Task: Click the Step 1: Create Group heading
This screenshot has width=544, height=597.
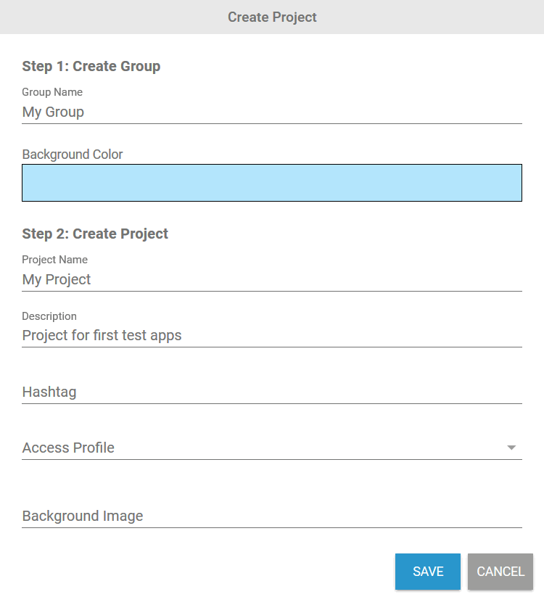Action: coord(91,66)
